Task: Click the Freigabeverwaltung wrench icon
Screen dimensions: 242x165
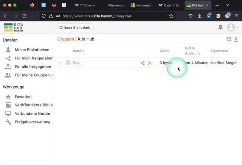Action: 8,122
